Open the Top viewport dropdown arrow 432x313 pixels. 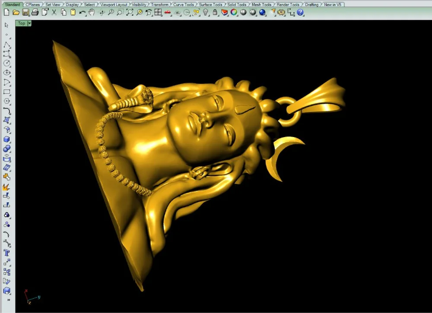coord(29,23)
